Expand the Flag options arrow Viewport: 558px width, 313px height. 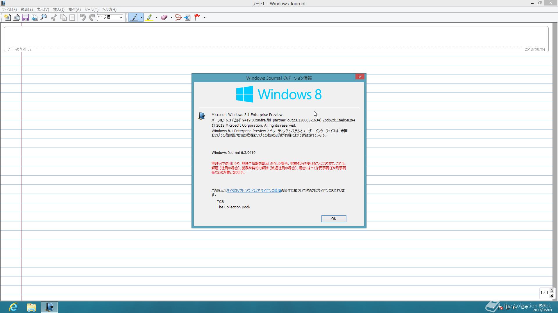pyautogui.click(x=205, y=17)
